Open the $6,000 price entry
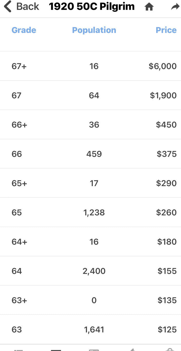Viewport: 181px width, 351px height. coord(163,66)
